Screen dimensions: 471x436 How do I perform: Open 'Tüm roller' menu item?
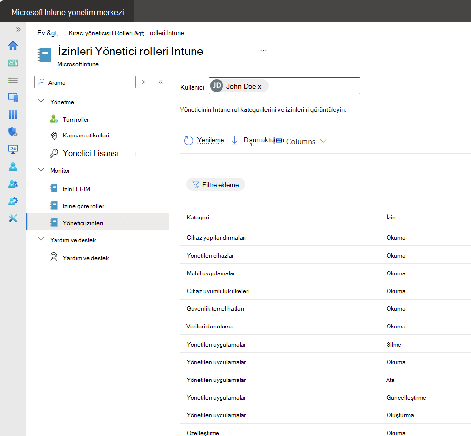click(76, 119)
